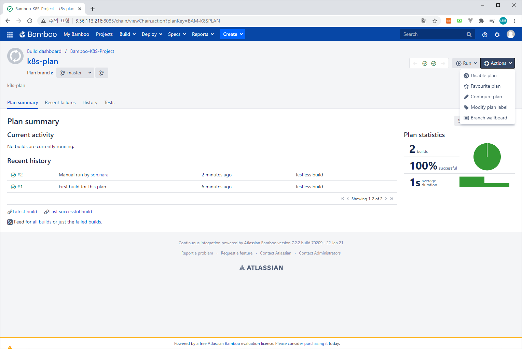Choose Favourite plan menu item
The image size is (522, 349).
click(x=487, y=86)
